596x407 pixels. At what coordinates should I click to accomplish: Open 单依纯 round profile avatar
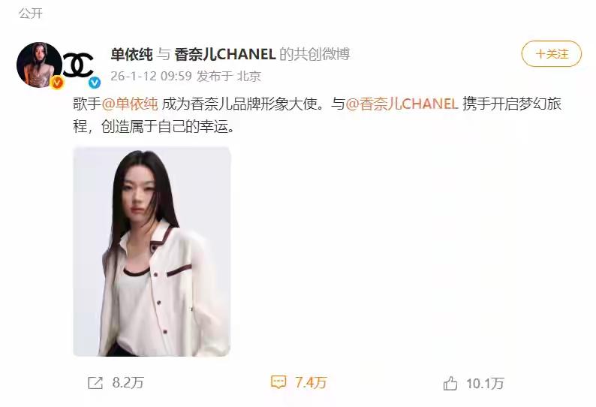(39, 65)
